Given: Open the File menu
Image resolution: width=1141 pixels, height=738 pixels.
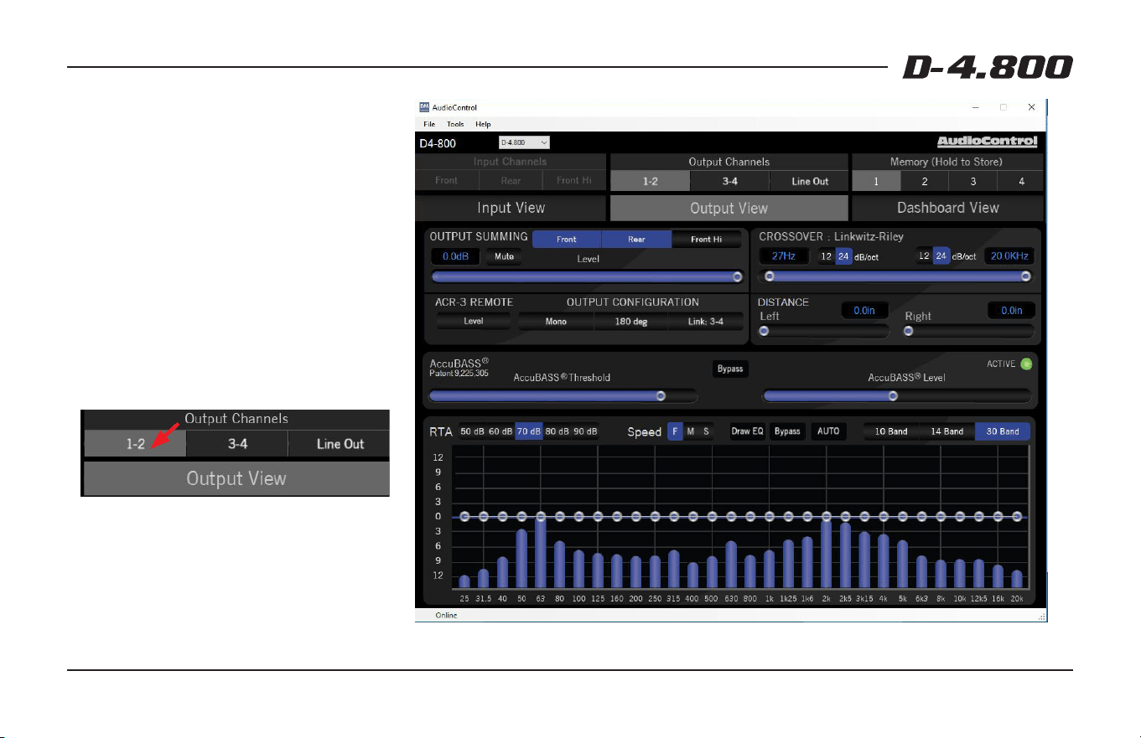Looking at the screenshot, I should coord(429,124).
